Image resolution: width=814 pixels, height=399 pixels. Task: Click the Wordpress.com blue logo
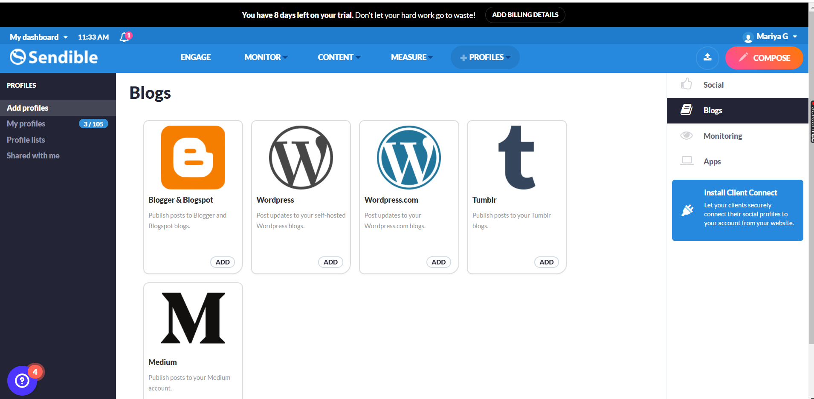[x=409, y=158]
